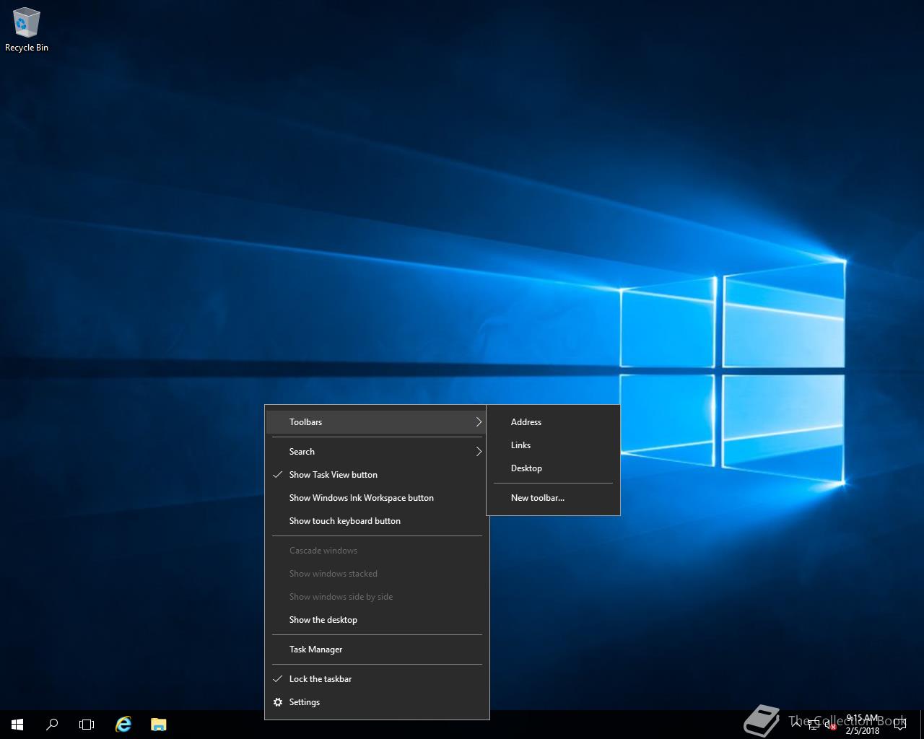
Task: Expand the Search submenu
Action: pyautogui.click(x=377, y=452)
